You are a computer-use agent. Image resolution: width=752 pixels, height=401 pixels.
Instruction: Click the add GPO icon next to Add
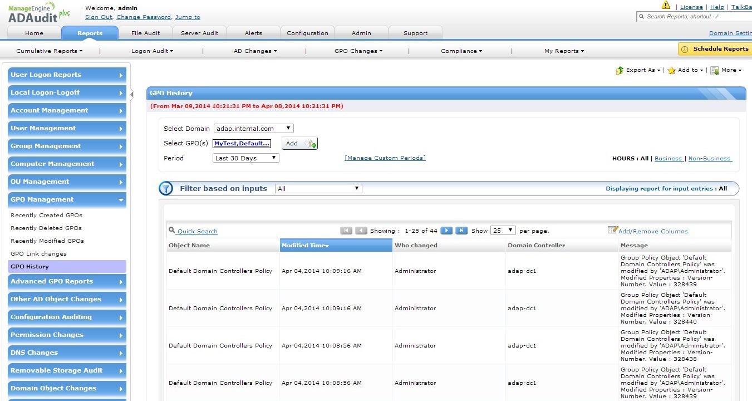[312, 143]
